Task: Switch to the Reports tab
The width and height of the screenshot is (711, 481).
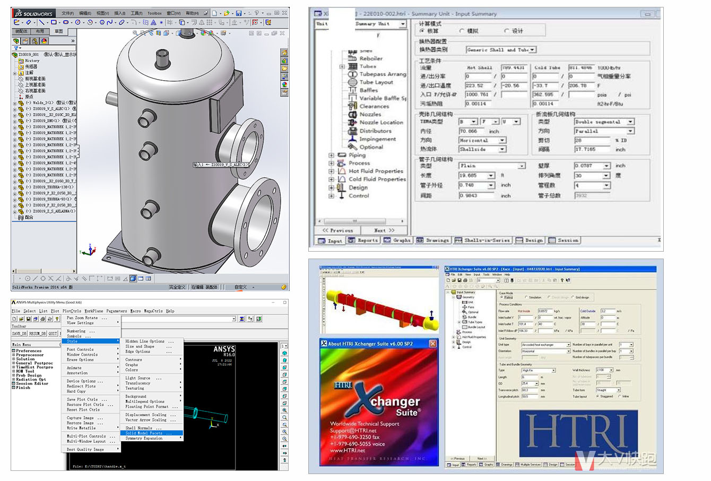Action: click(x=363, y=241)
